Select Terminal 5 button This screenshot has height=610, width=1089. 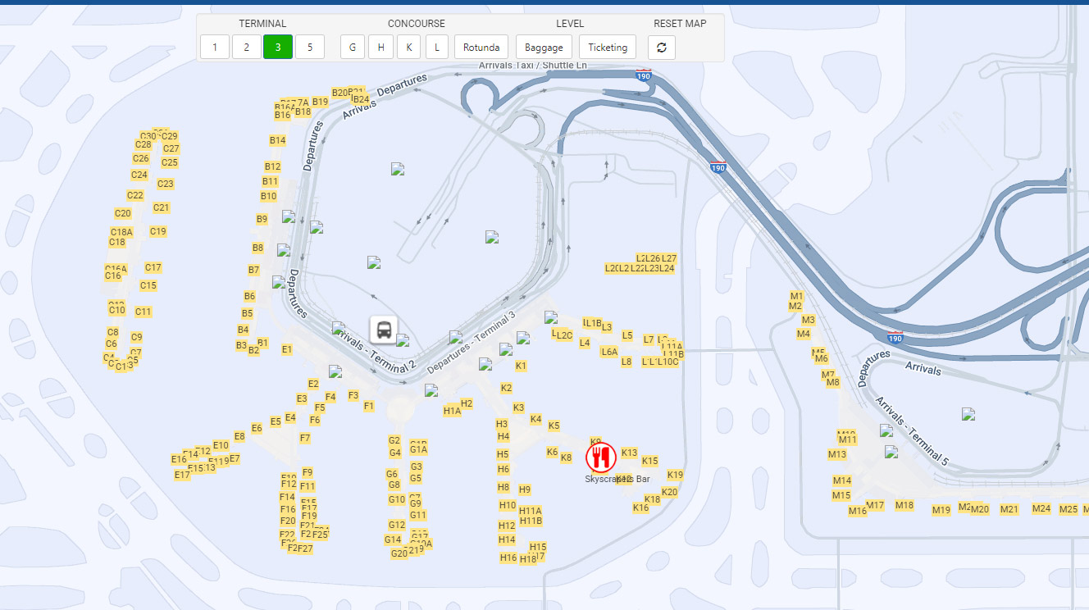coord(310,48)
